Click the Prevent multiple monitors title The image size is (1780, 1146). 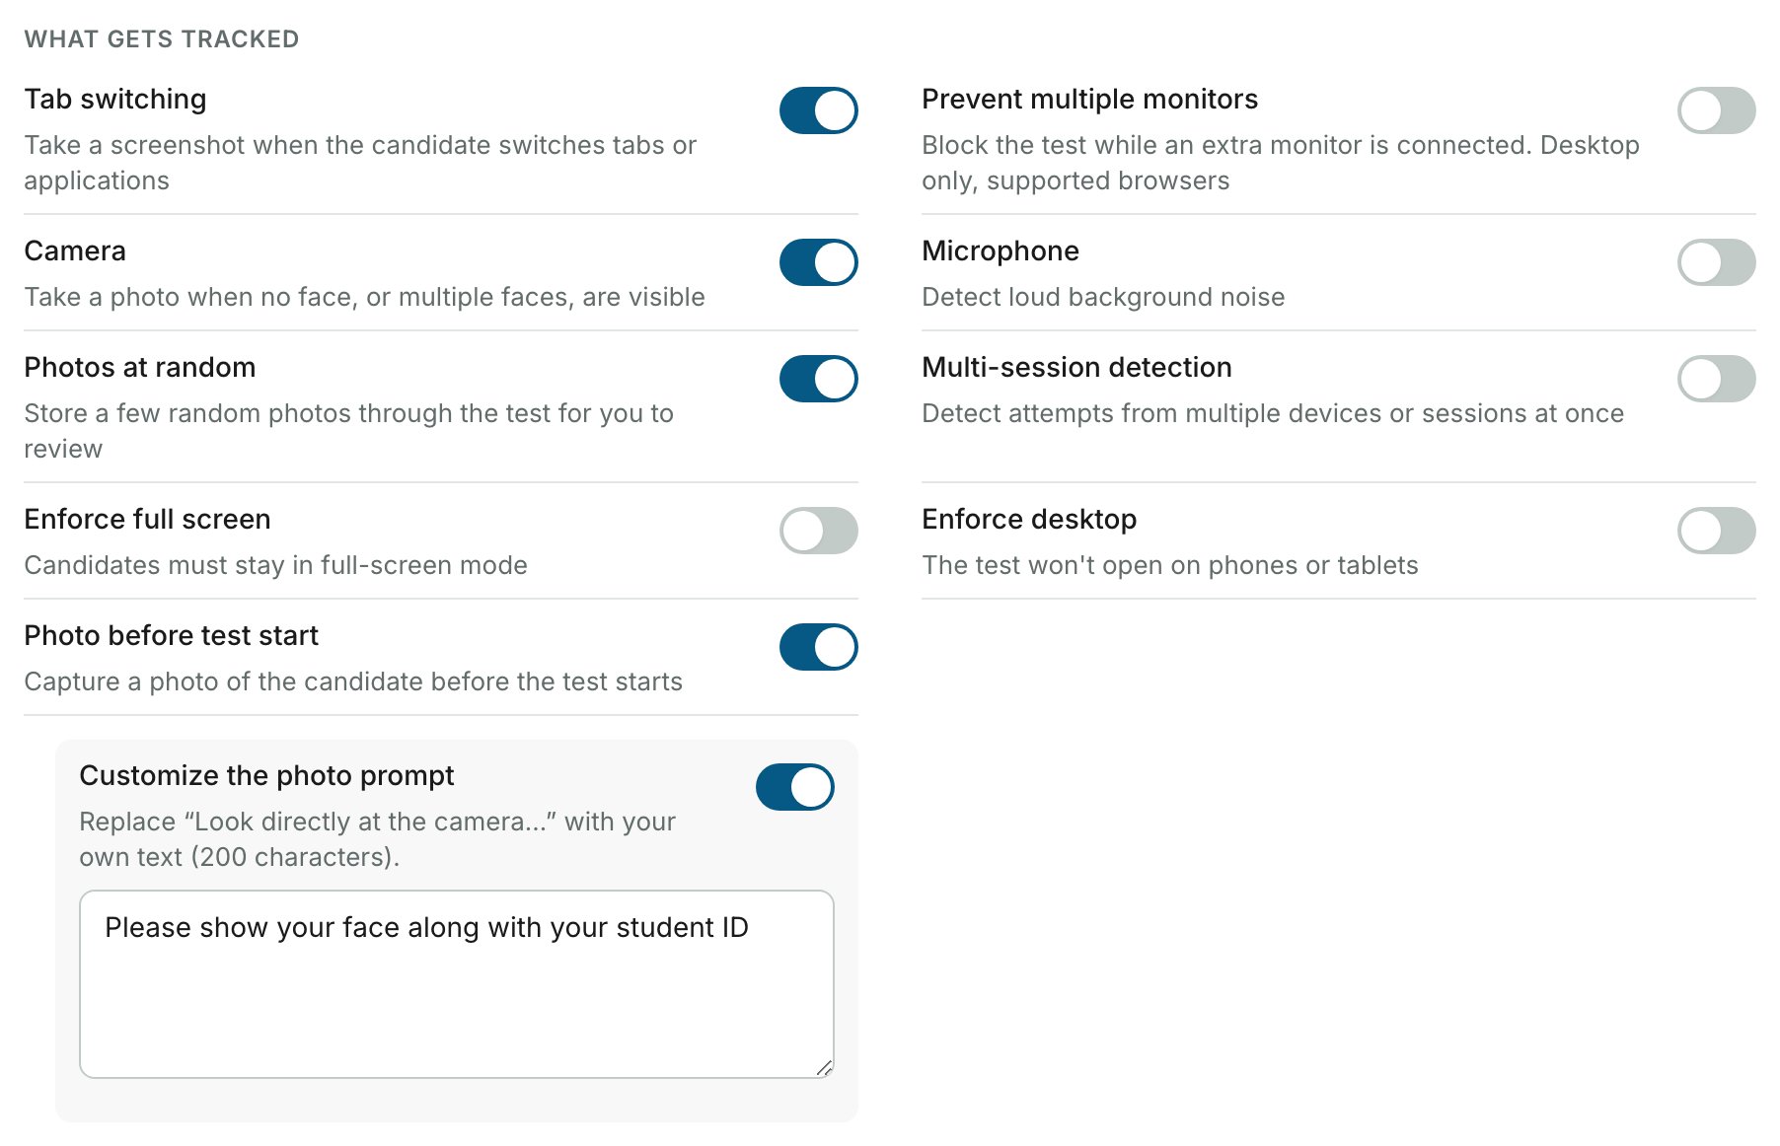pos(1089,100)
